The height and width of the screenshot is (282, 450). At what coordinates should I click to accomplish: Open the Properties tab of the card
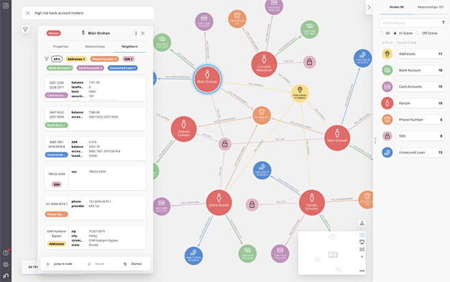(61, 47)
